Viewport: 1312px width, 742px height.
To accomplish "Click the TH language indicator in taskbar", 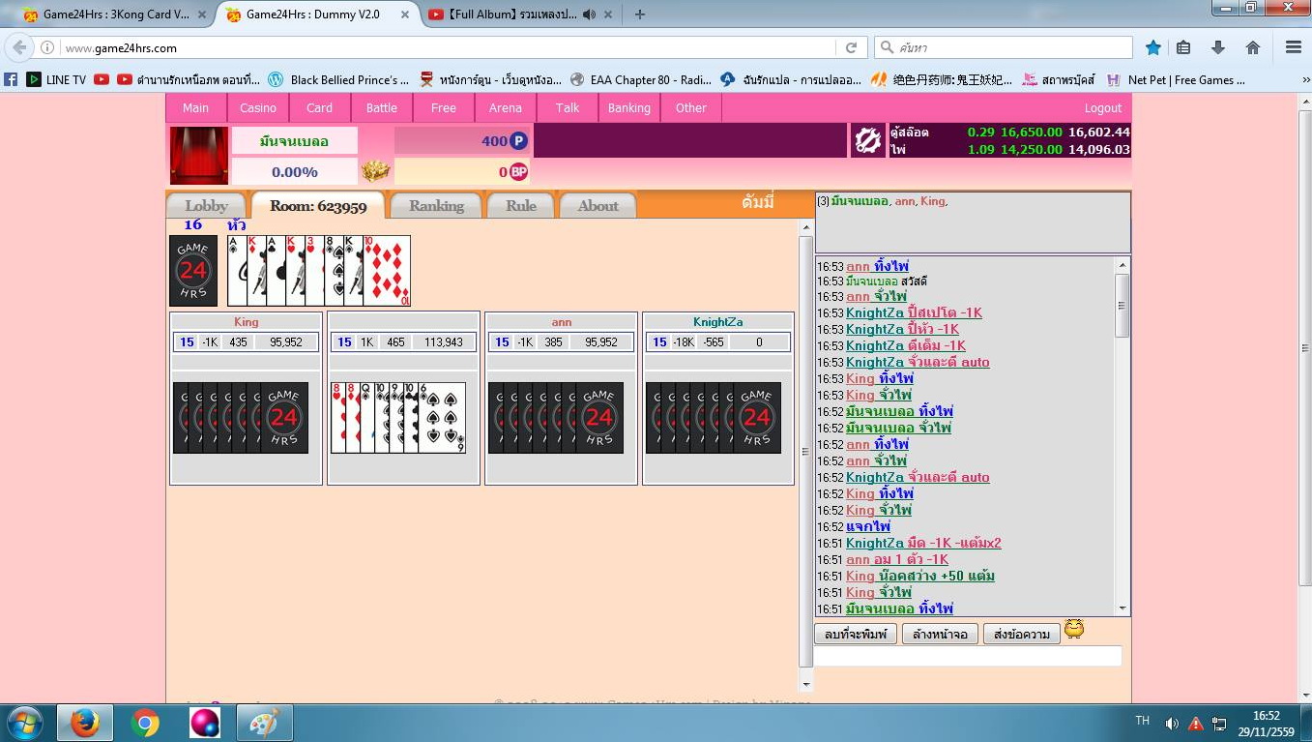I will coord(1142,722).
